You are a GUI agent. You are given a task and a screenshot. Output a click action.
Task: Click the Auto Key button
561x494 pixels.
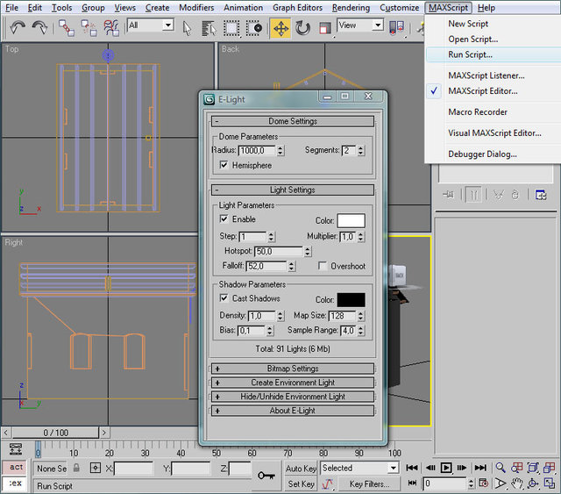tap(301, 469)
